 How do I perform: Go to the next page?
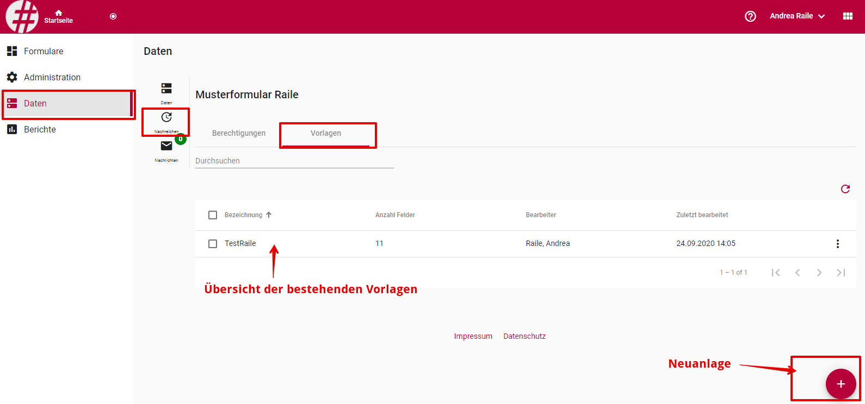pos(819,273)
